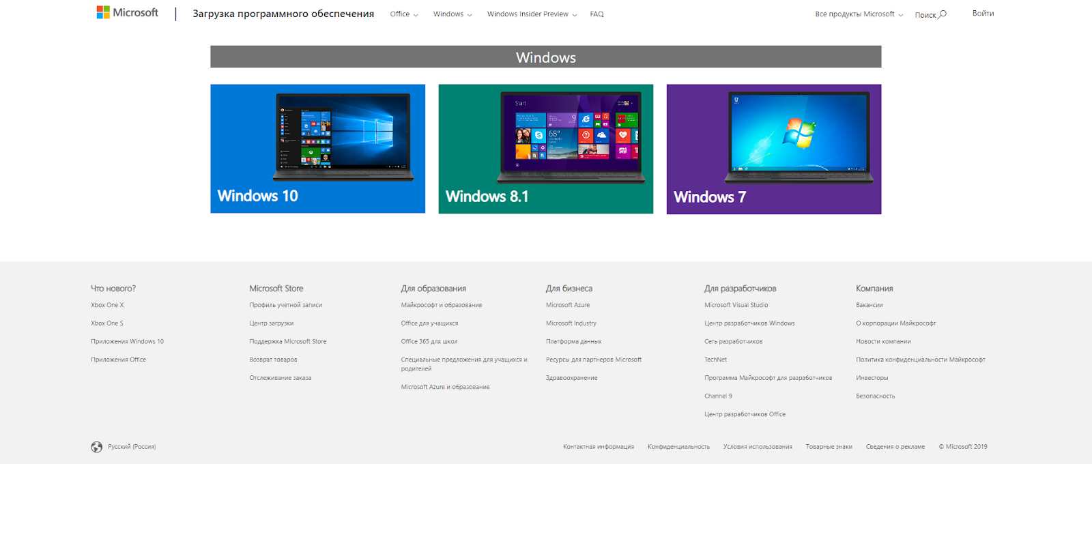Select the Windows 10 tile

tap(317, 149)
